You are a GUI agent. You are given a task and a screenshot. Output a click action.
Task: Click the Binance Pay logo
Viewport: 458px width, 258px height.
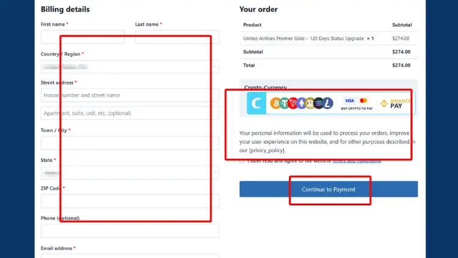(395, 104)
